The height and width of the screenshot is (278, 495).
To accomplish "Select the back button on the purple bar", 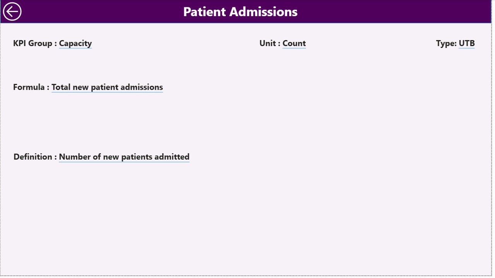I will pos(12,11).
